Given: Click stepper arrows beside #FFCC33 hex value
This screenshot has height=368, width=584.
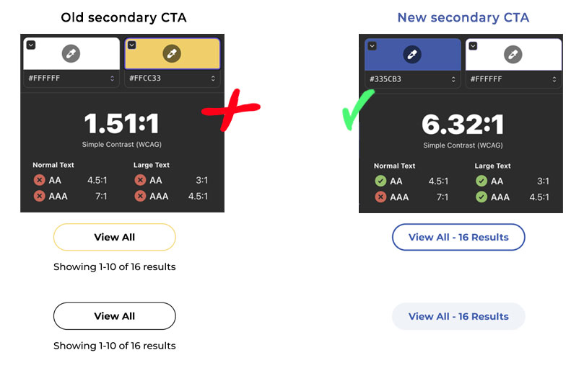Looking at the screenshot, I should (x=213, y=78).
